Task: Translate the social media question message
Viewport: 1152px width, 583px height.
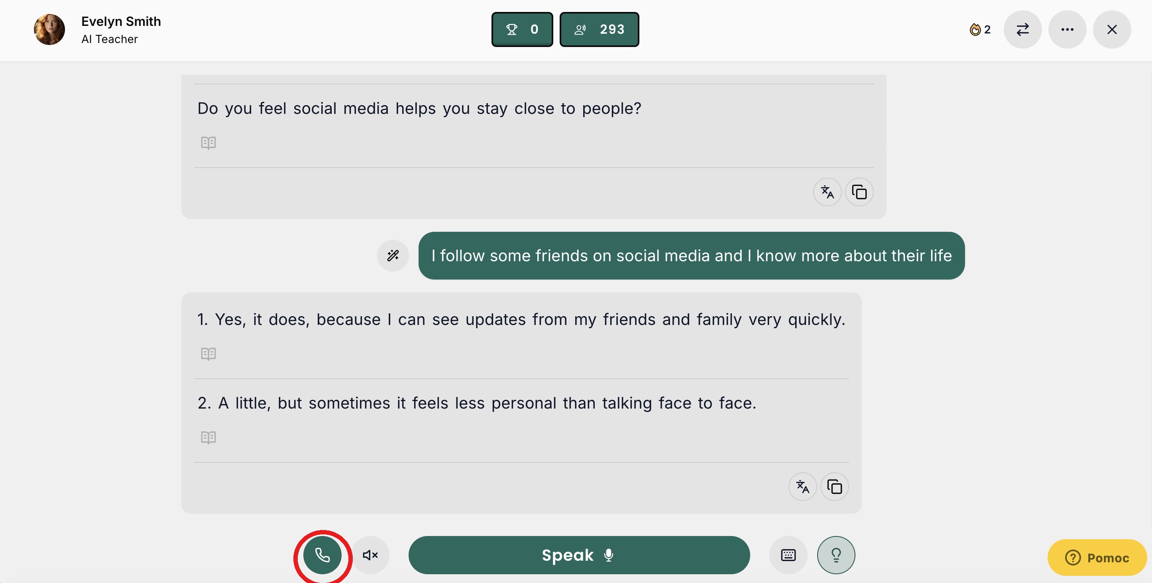Action: click(827, 192)
